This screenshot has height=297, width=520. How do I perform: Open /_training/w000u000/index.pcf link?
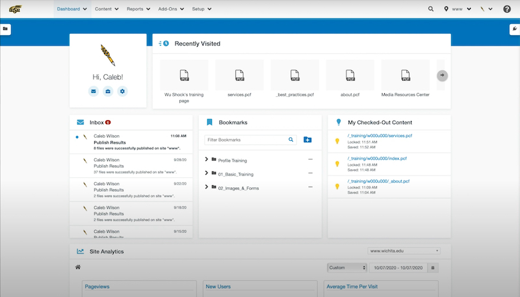click(x=377, y=159)
